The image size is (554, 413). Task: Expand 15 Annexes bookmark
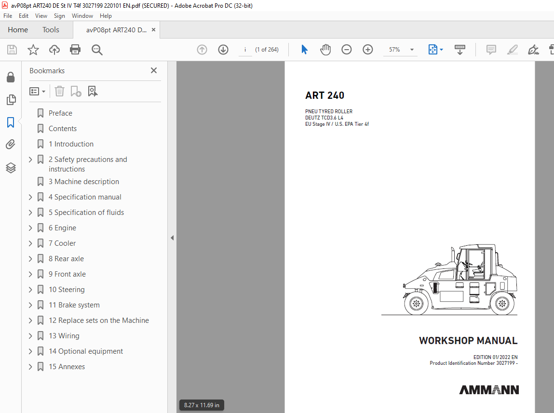[30, 367]
